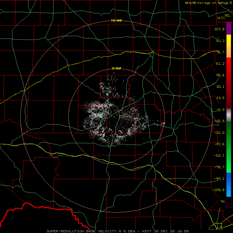Click the -0.9 velocity scale value
Viewport: 233px width, 233px height.
pos(220,110)
